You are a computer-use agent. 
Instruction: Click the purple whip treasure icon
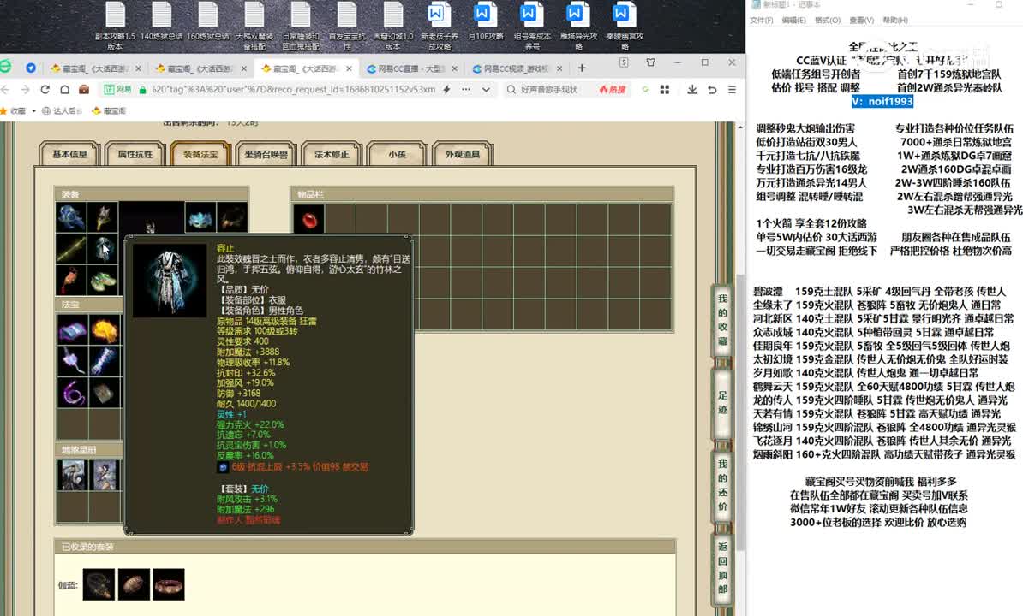[72, 393]
